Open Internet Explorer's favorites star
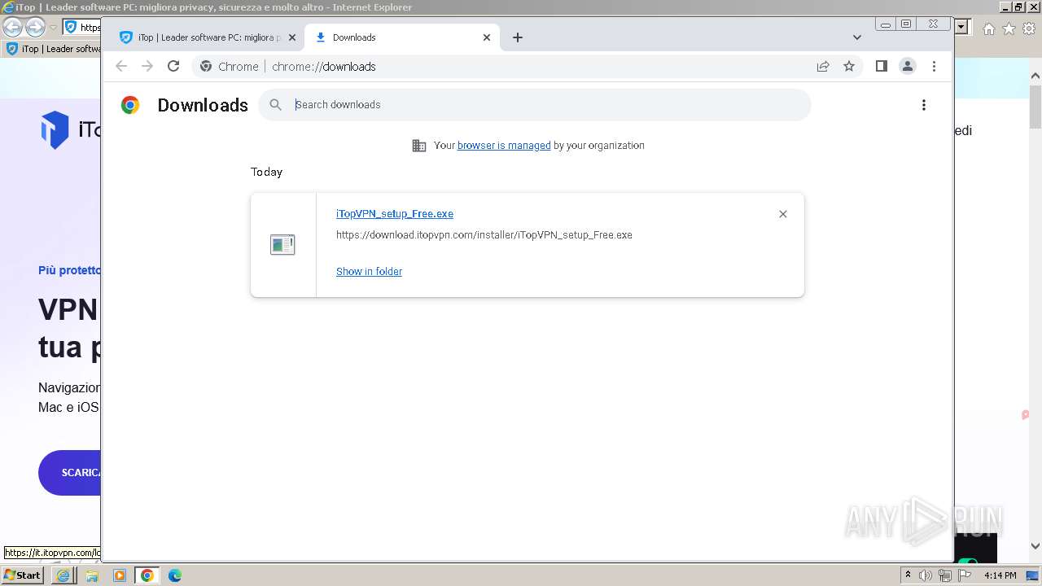The width and height of the screenshot is (1042, 586). (1009, 28)
